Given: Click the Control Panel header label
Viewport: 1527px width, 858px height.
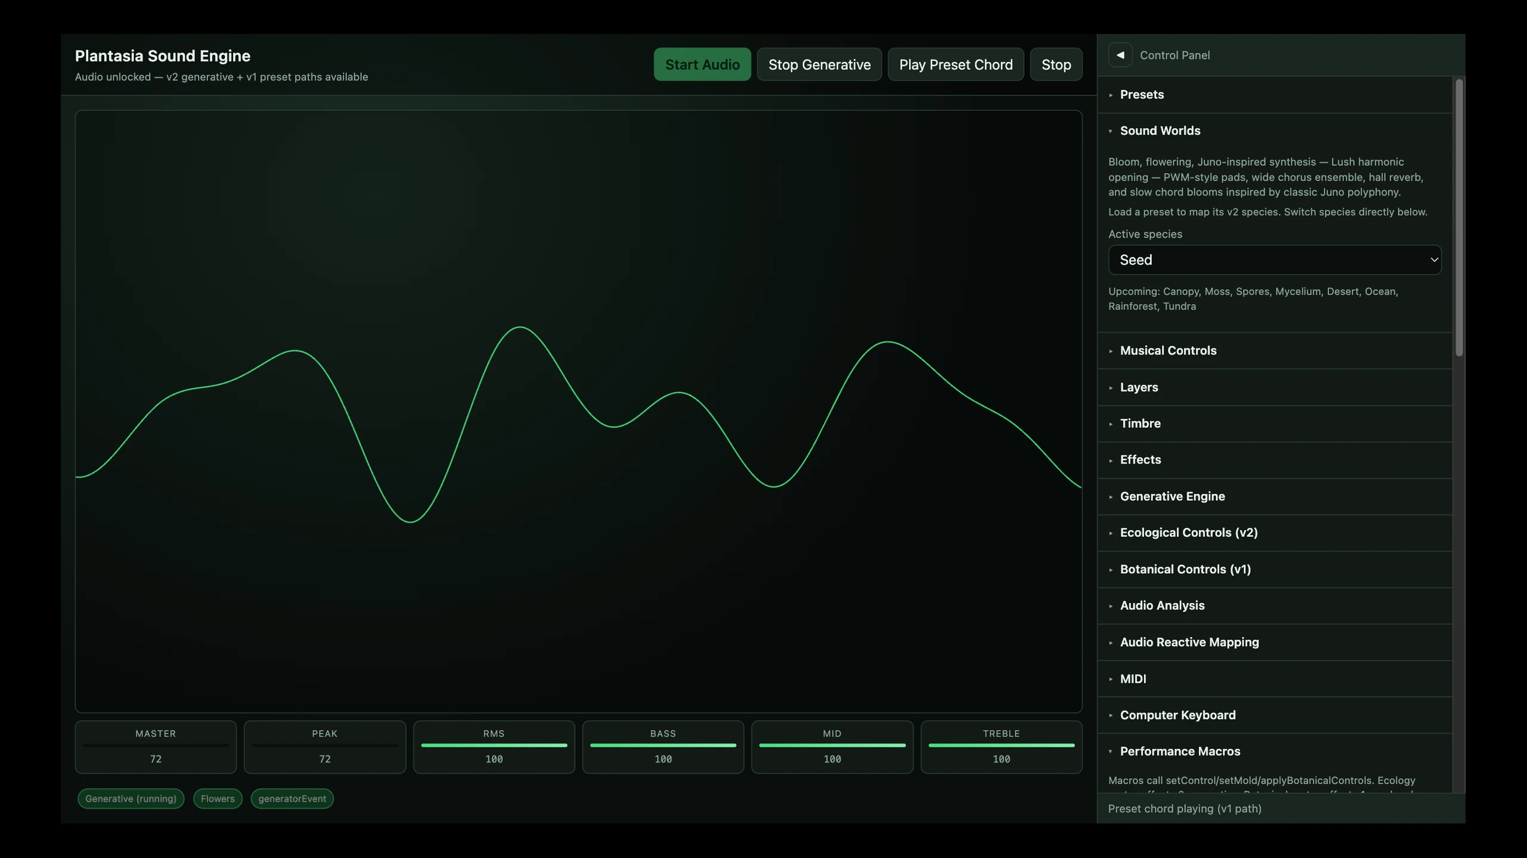Looking at the screenshot, I should click(x=1174, y=55).
